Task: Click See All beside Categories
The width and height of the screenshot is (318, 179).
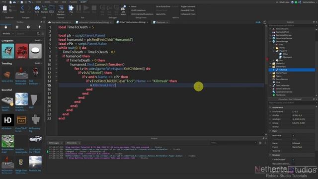Action: tap(38, 40)
